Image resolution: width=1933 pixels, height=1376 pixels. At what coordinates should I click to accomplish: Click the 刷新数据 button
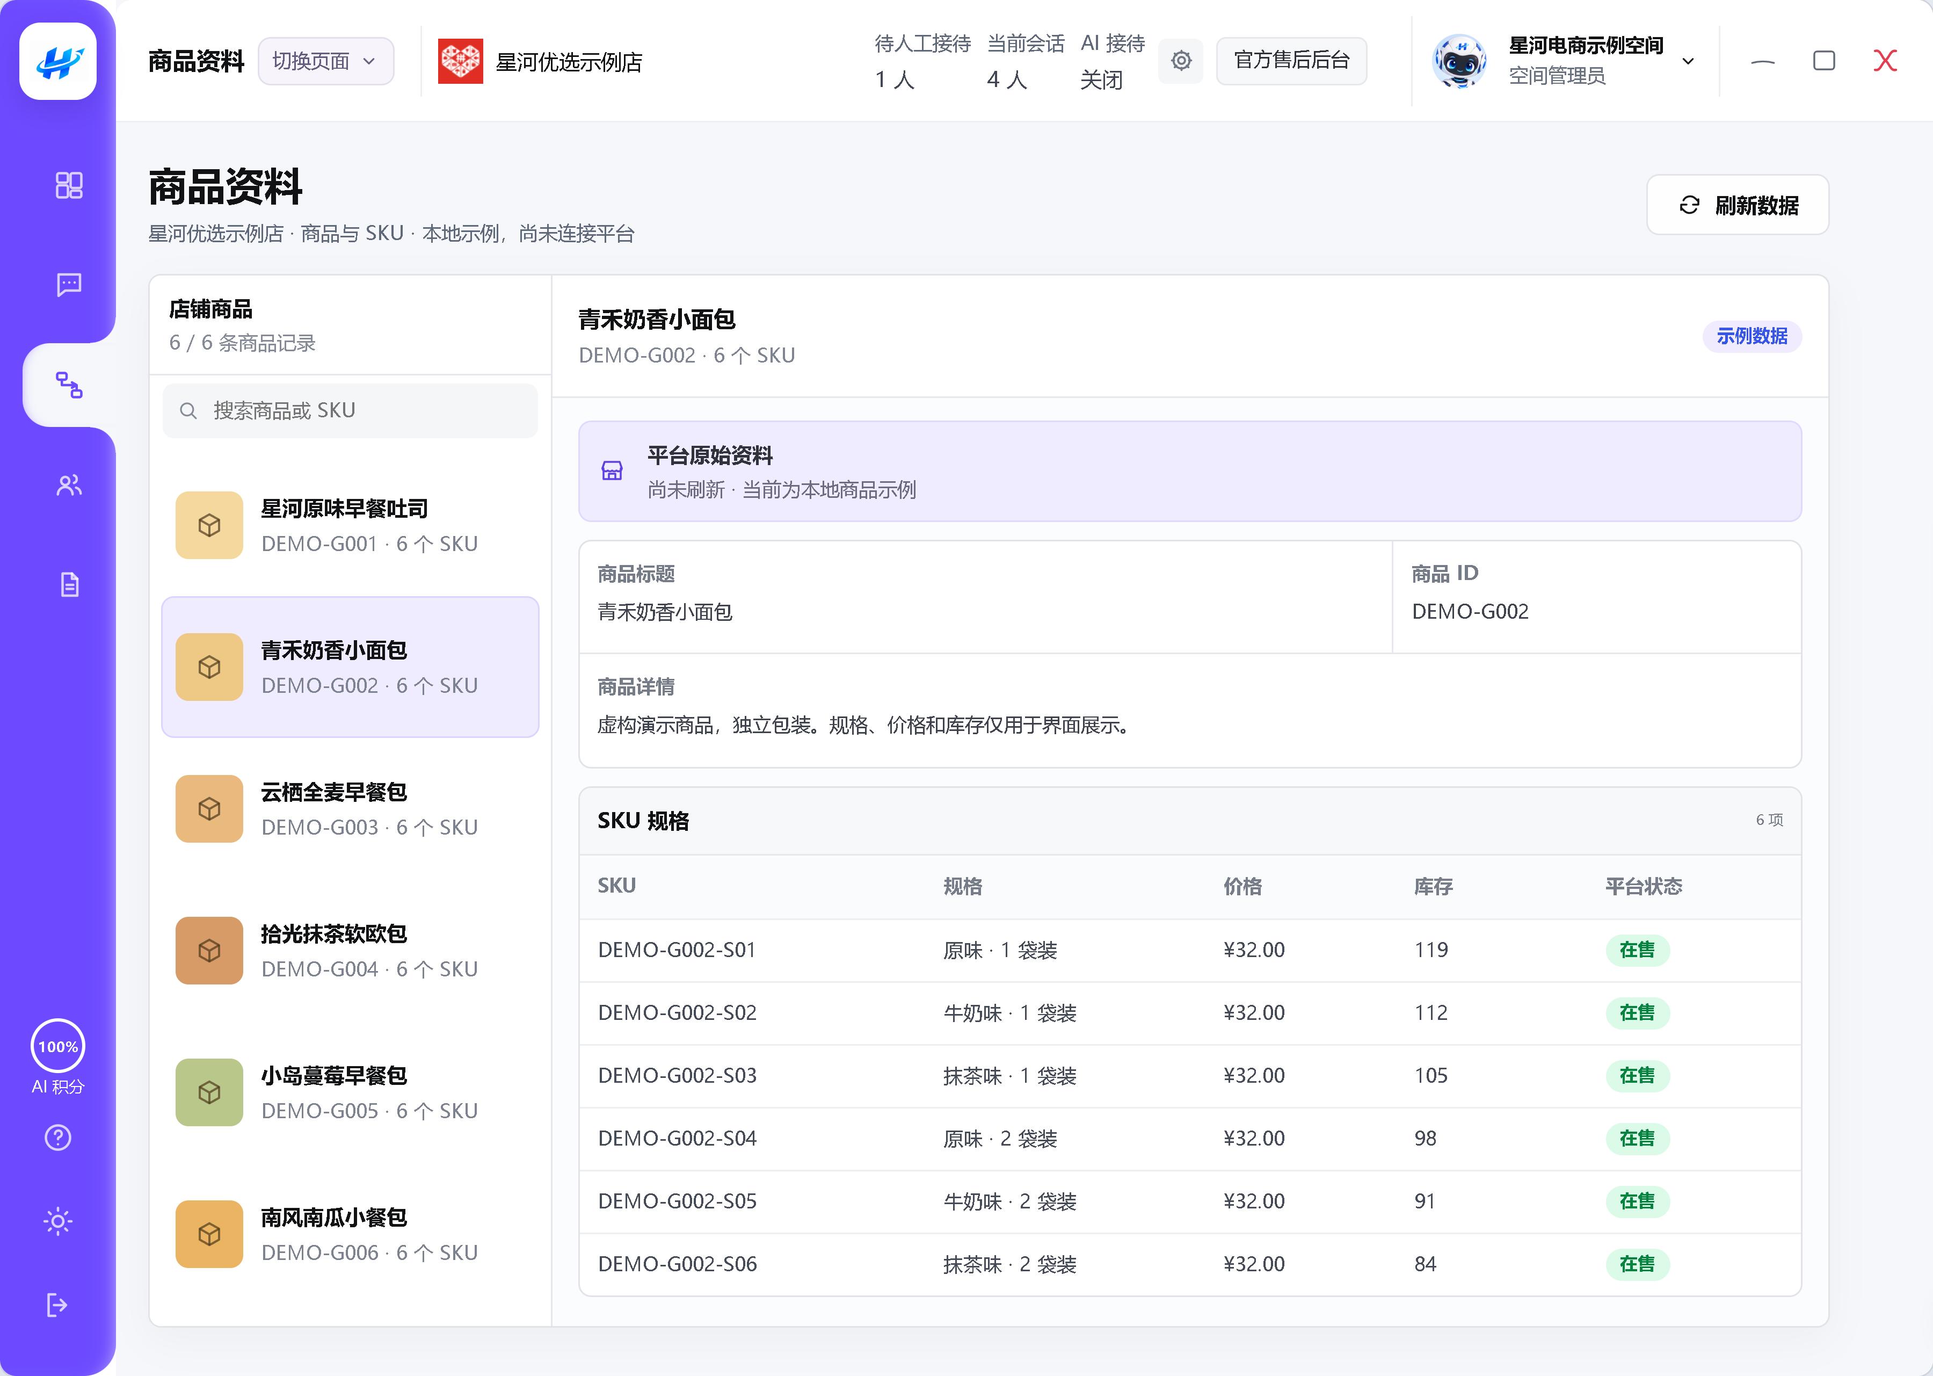point(1738,205)
